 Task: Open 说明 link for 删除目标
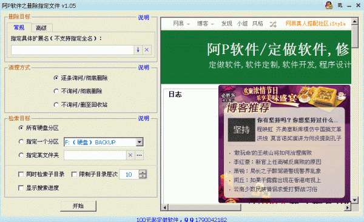(143, 18)
